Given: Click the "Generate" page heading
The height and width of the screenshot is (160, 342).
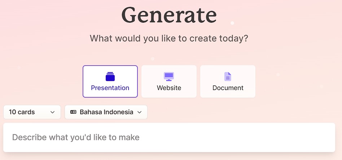Looking at the screenshot, I should coord(169,15).
